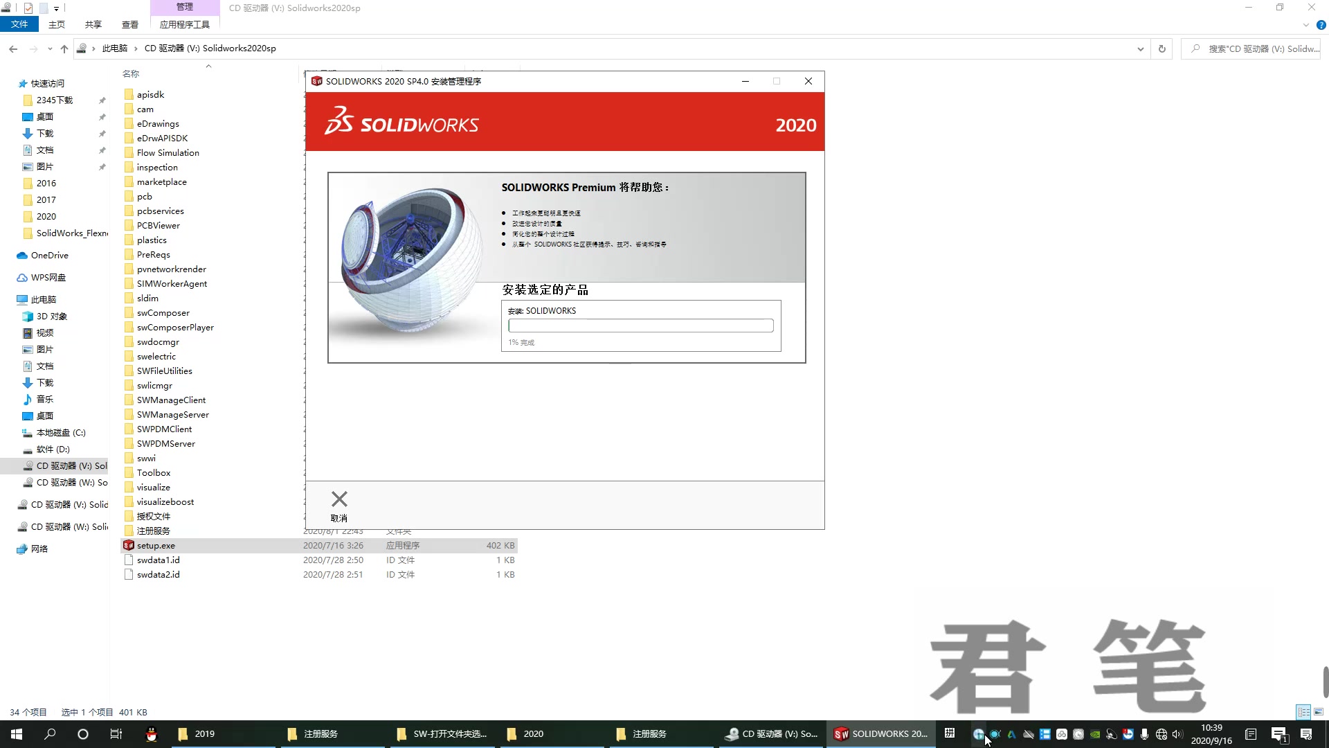Click the Task View icon on taskbar

[x=116, y=734]
